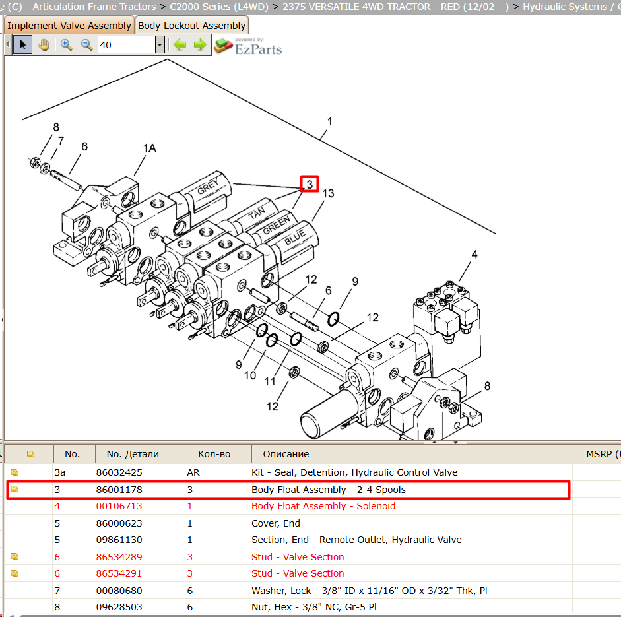
Task: Select callout 13 in the diagram
Action: click(328, 193)
